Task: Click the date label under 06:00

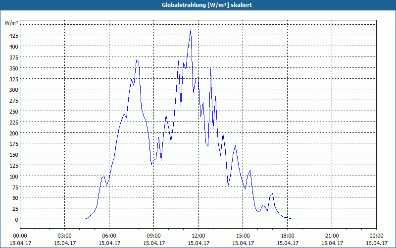Action: tap(109, 243)
